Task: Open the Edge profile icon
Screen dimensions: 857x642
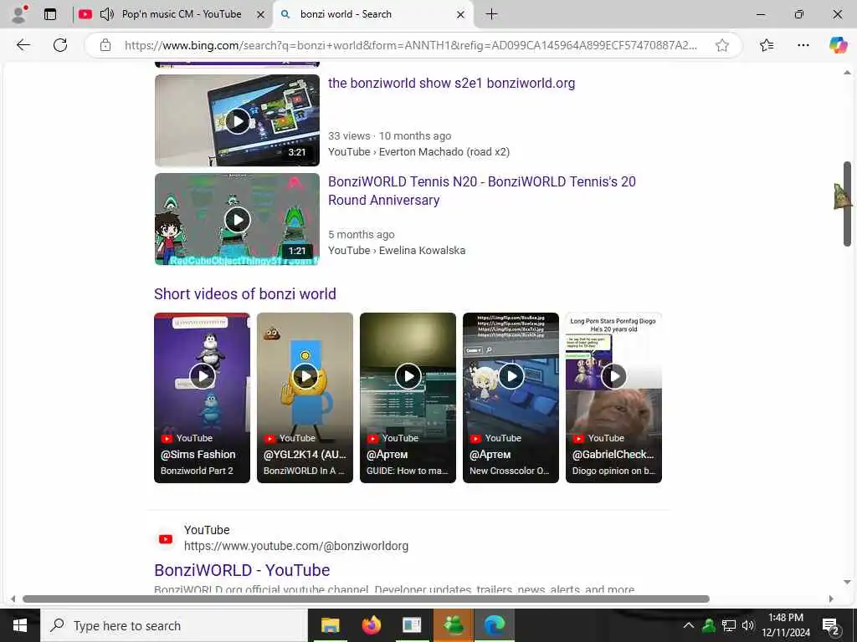Action: [x=20, y=14]
